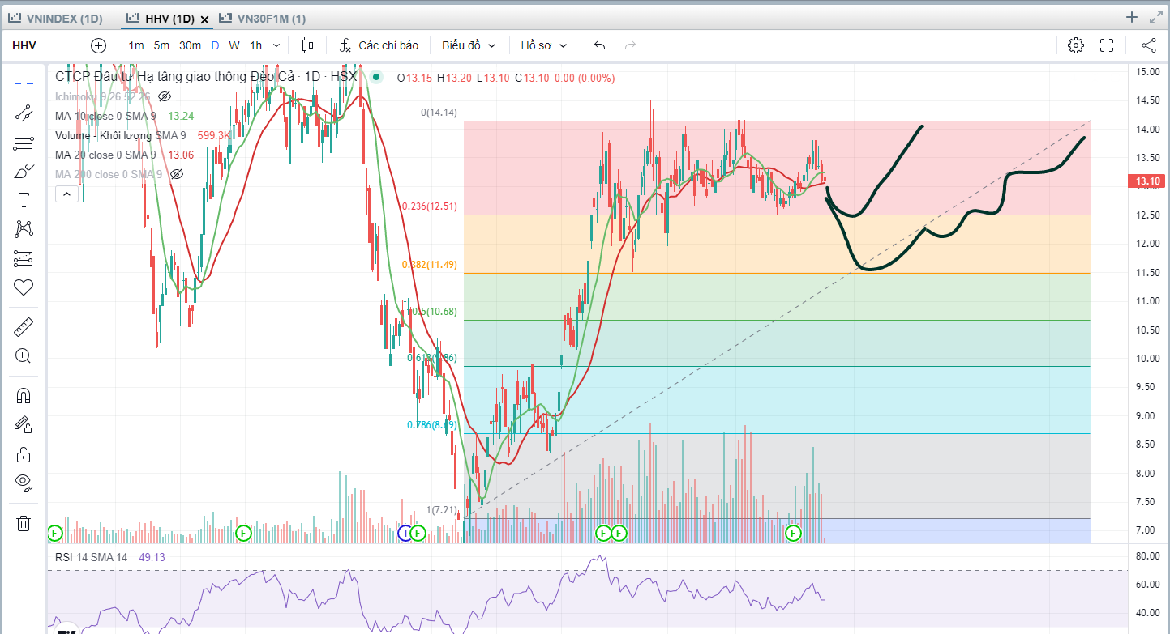Toggle stay in drawing mode pencil lock
This screenshot has width=1170, height=634.
[24, 424]
